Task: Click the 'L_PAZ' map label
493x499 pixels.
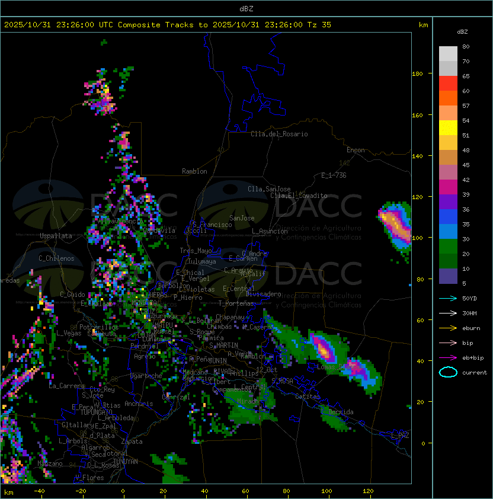Action: click(400, 436)
